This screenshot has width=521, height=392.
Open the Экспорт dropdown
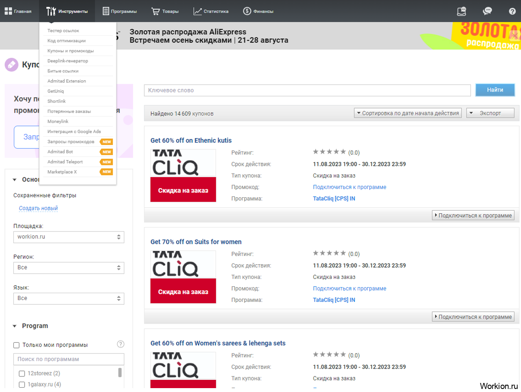point(490,113)
